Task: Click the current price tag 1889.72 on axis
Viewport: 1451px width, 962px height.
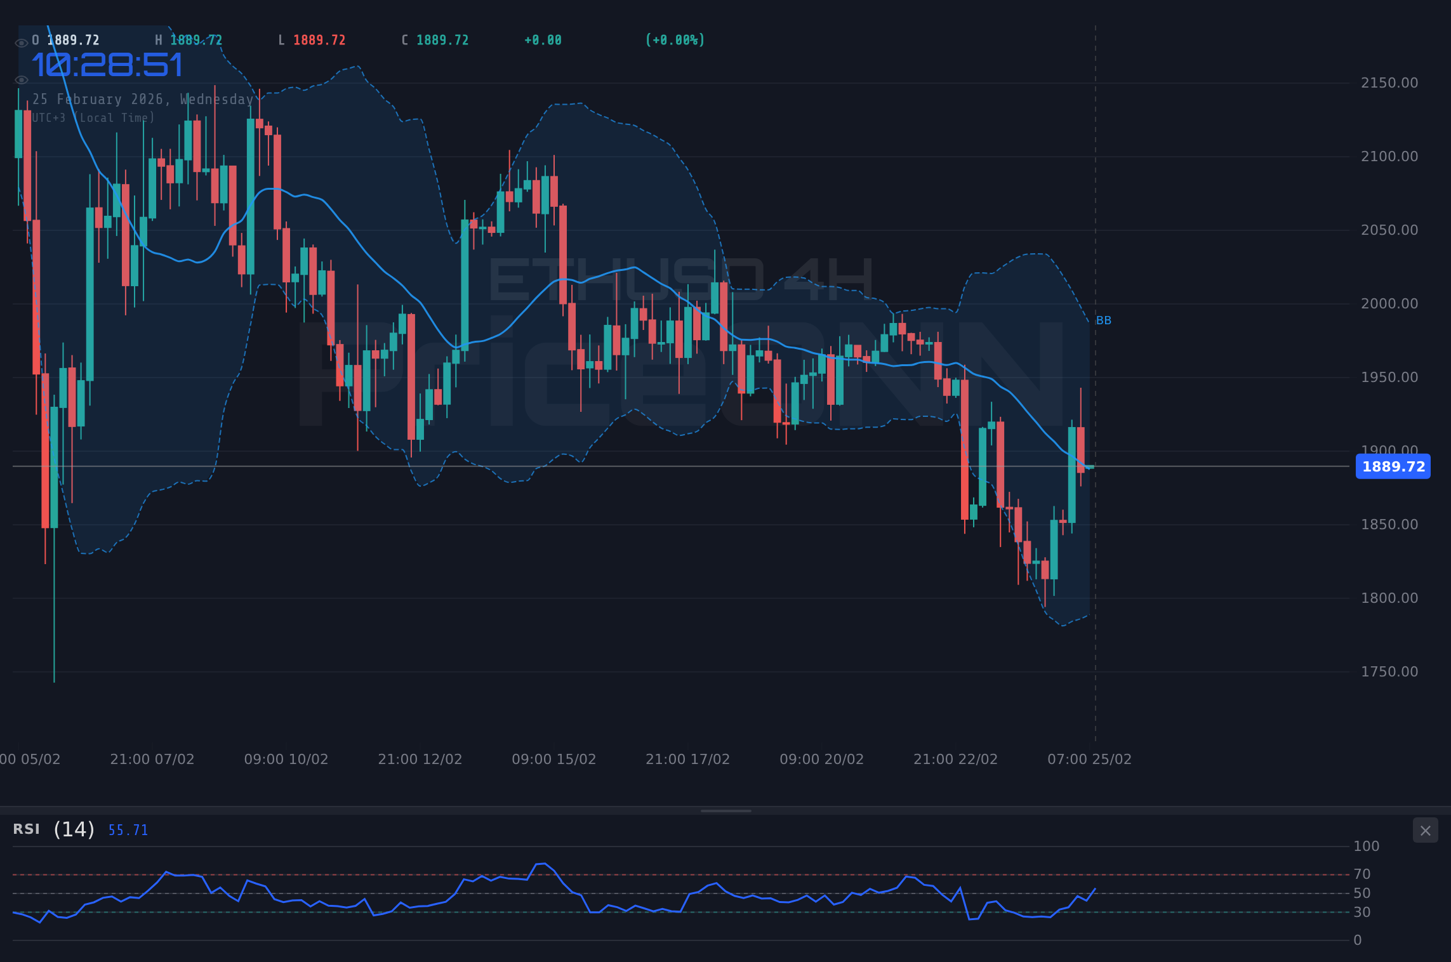Action: point(1393,467)
